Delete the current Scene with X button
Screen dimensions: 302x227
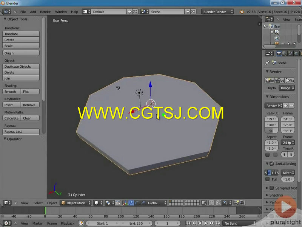pyautogui.click(x=193, y=12)
